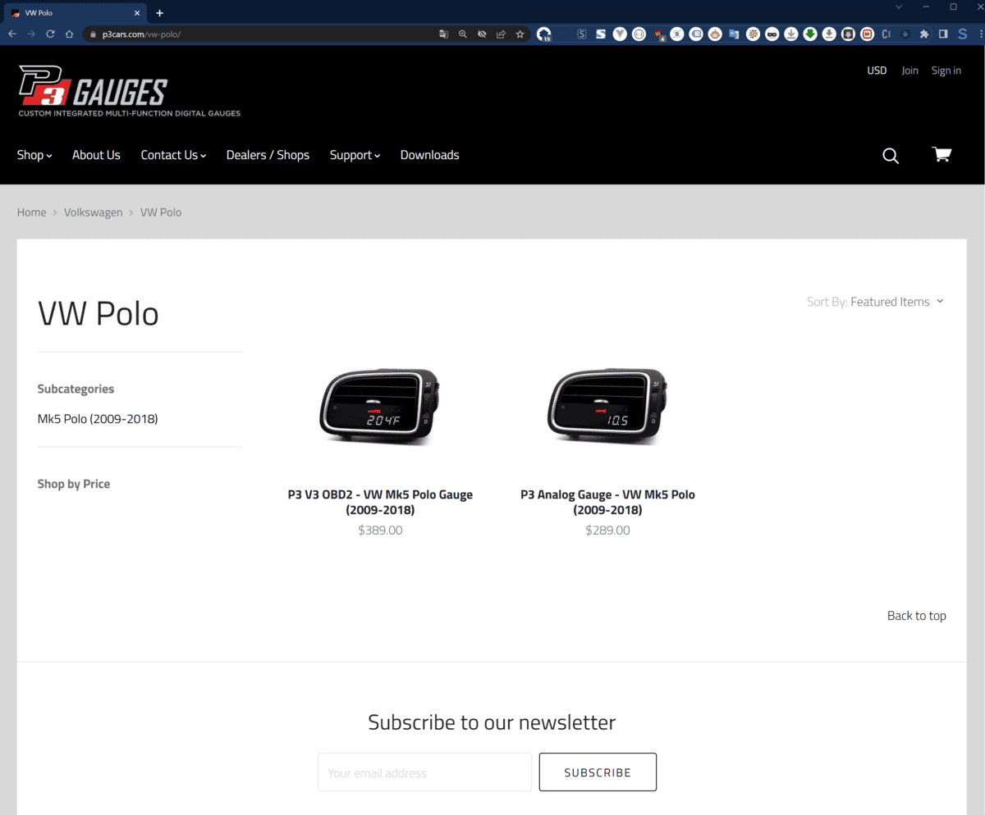The image size is (985, 815).
Task: Expand the Shop menu
Action: pyautogui.click(x=34, y=155)
